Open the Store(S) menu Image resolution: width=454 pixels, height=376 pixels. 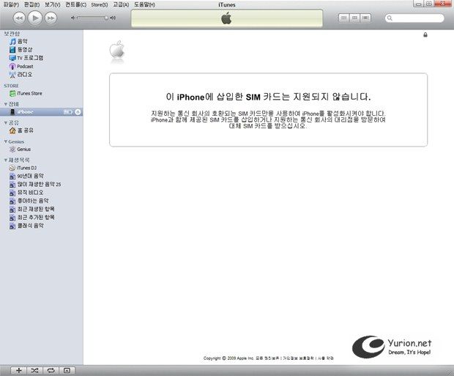click(100, 4)
